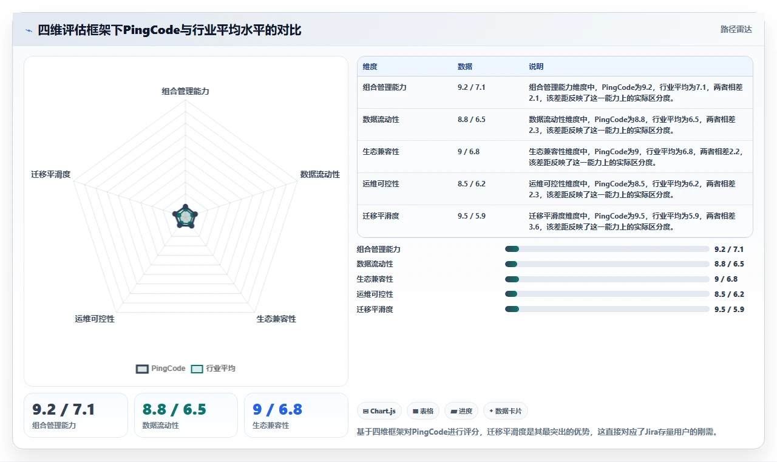
Task: Click the heading 四维评估框架下PingCode与行业平均水平的对比
Action: pyautogui.click(x=169, y=30)
